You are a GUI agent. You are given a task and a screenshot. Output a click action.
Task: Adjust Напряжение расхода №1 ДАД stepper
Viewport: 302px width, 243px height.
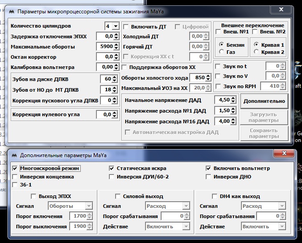[233, 111]
